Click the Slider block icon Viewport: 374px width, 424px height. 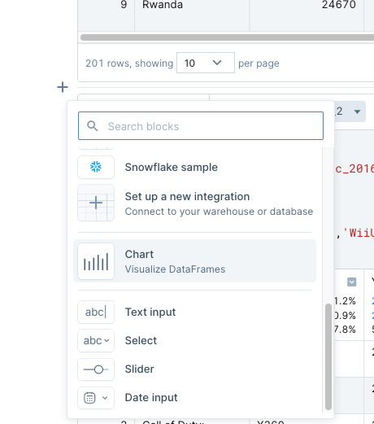96,369
